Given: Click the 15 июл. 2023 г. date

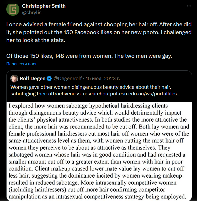Looking at the screenshot, I should click(x=103, y=78).
